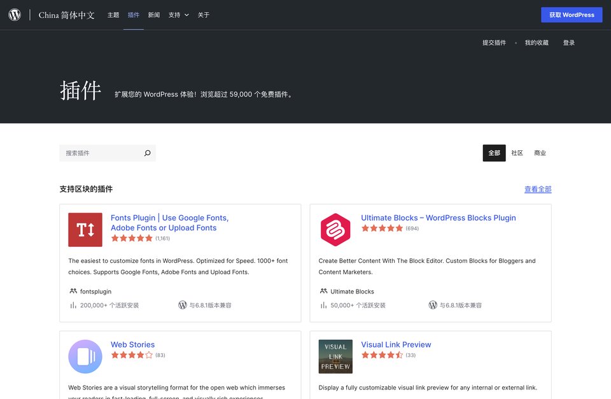Select the 全部 filter tab

(494, 153)
